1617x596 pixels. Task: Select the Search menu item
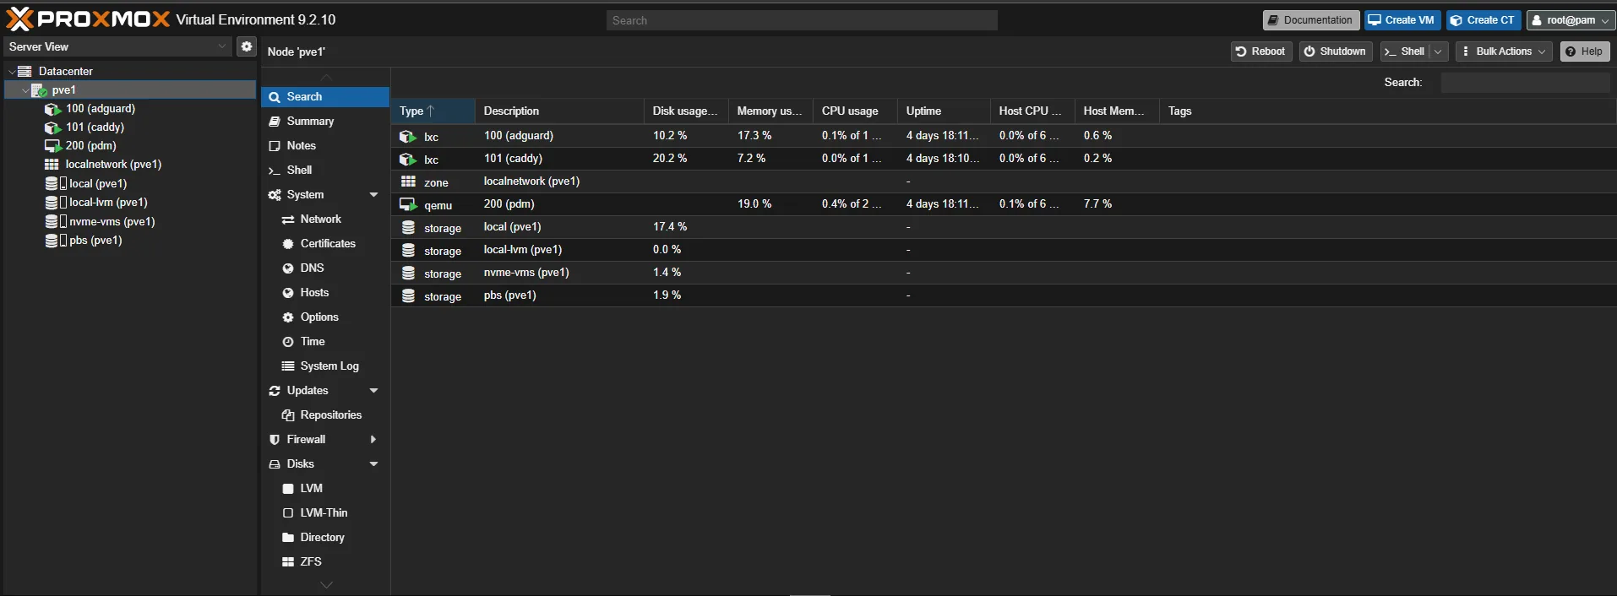[324, 97]
